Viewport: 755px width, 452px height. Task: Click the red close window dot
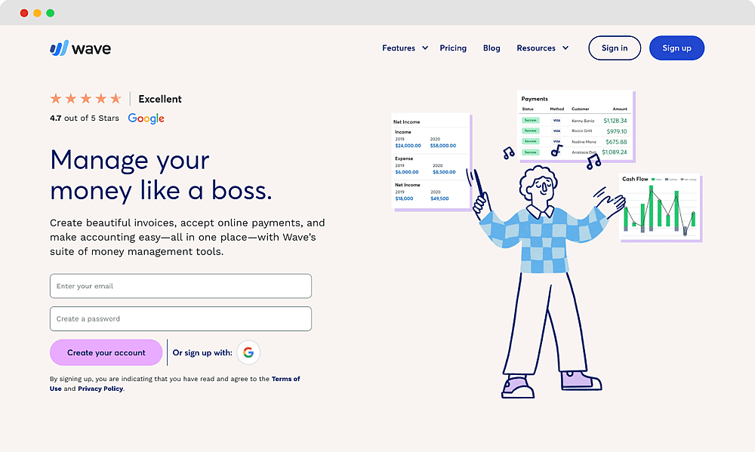point(24,13)
